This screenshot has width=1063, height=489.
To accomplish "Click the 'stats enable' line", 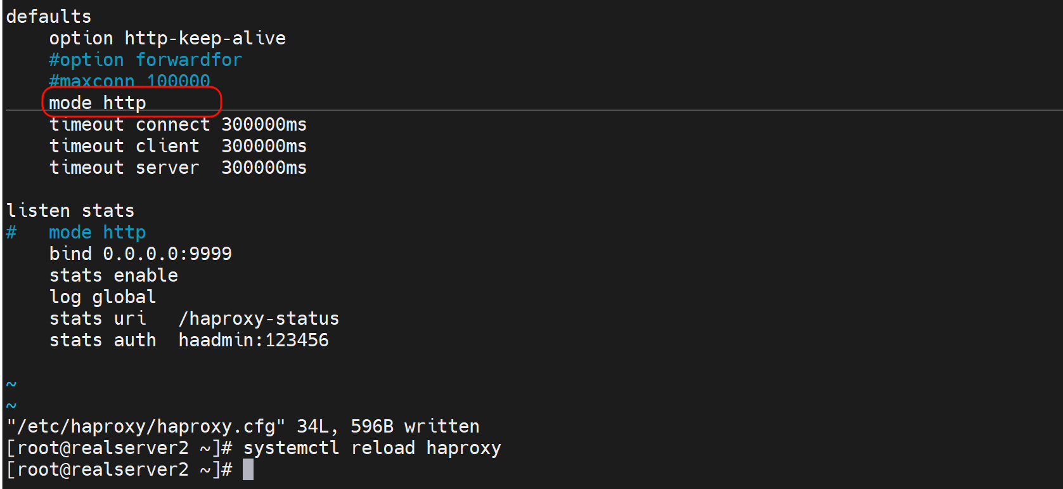I will [113, 275].
